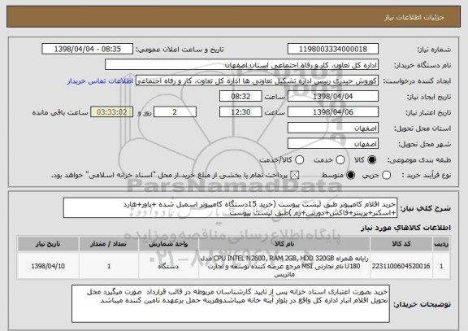The width and height of the screenshot is (468, 331).
Task: Click the need date cell 1398/04/10
Action: click(x=48, y=266)
